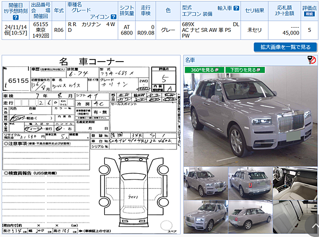
Task: Click the 増減 badge under 評価点
Action: point(309,14)
